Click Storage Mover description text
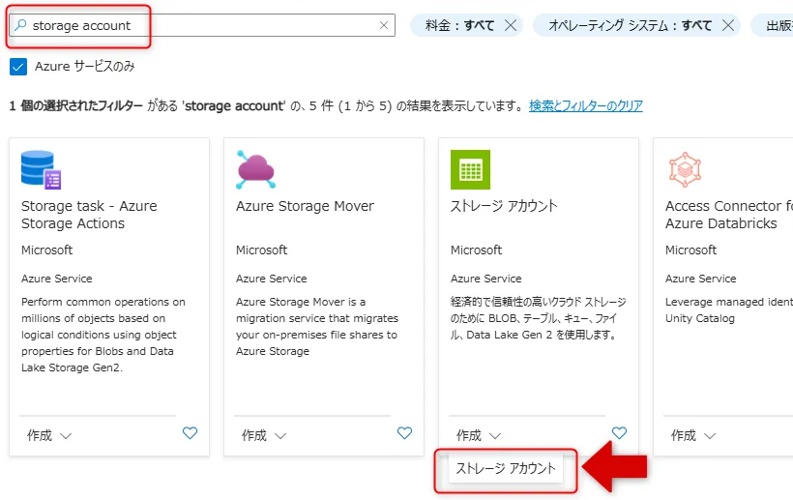Viewport: 793px width, 500px height. pos(317,326)
